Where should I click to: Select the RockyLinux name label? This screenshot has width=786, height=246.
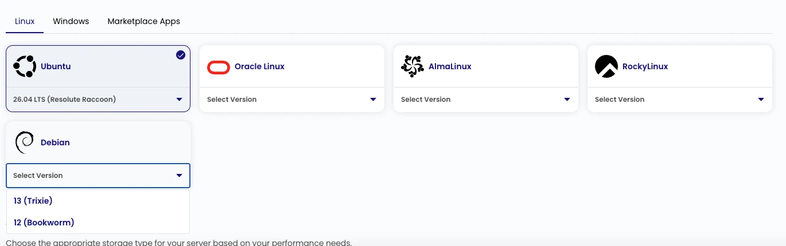coord(645,66)
